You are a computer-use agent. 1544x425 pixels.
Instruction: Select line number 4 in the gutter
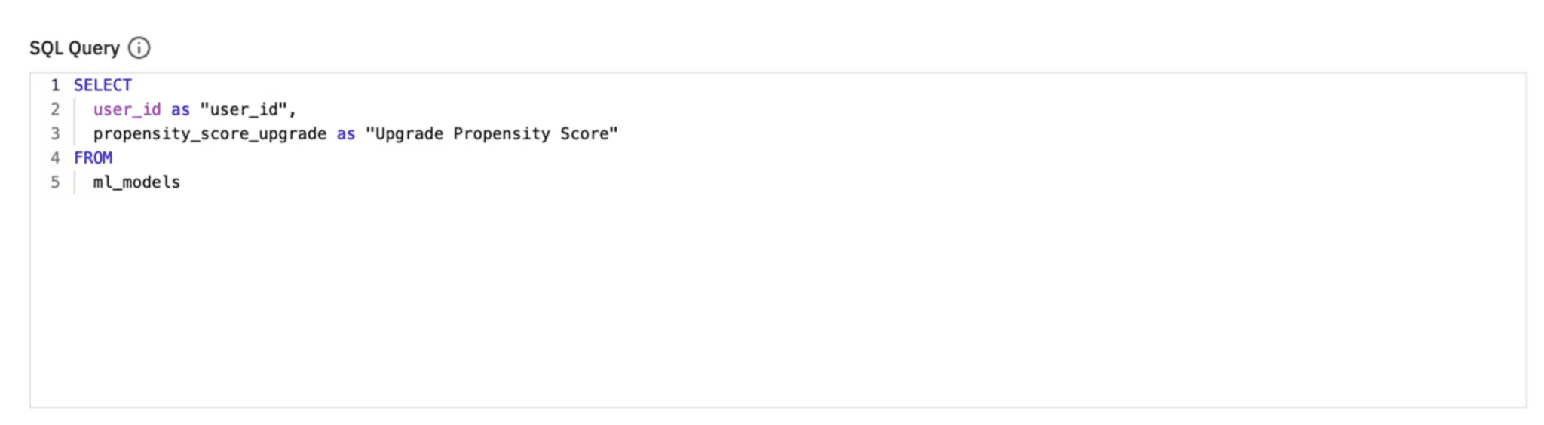pyautogui.click(x=55, y=157)
